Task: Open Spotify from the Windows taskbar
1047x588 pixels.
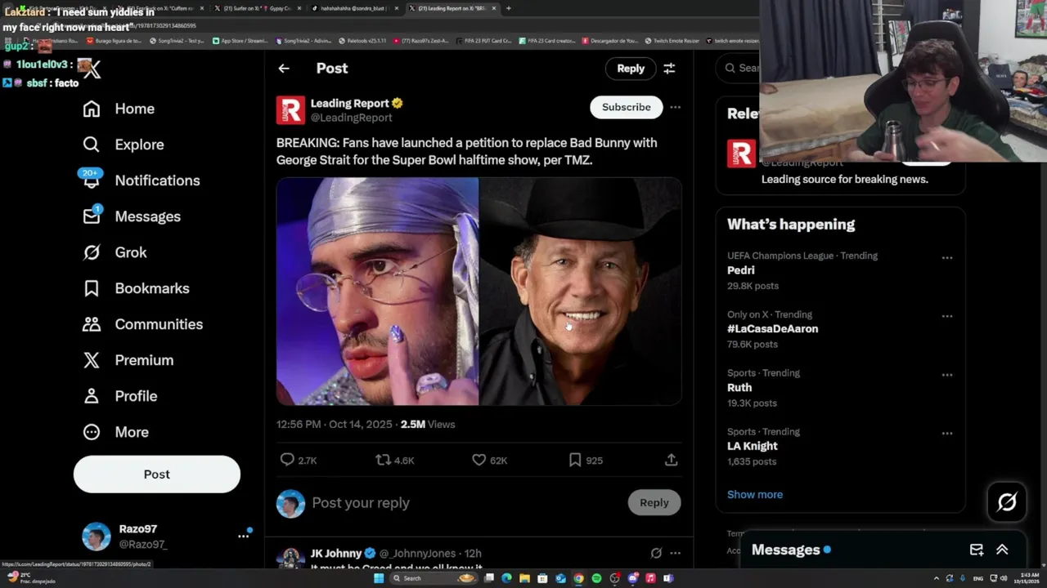Action: point(596,578)
